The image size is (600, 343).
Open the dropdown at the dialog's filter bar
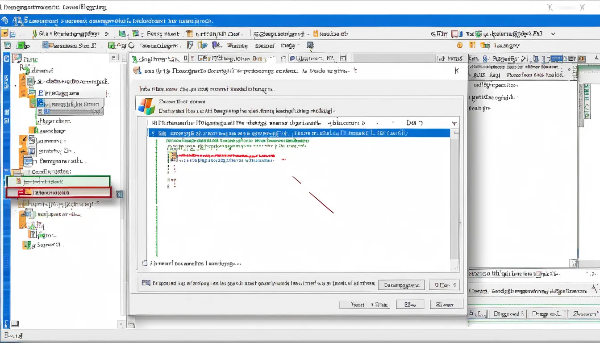tap(454, 123)
